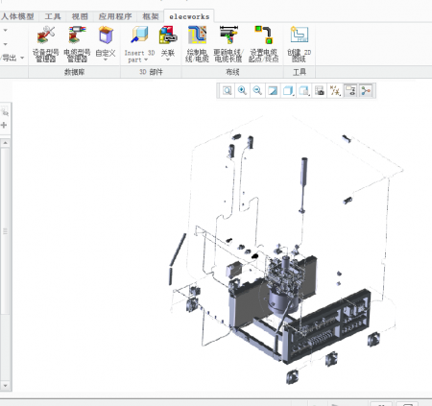This screenshot has height=406, width=432.
Task: Click the Zoom Out magnifier icon
Action: (x=257, y=91)
